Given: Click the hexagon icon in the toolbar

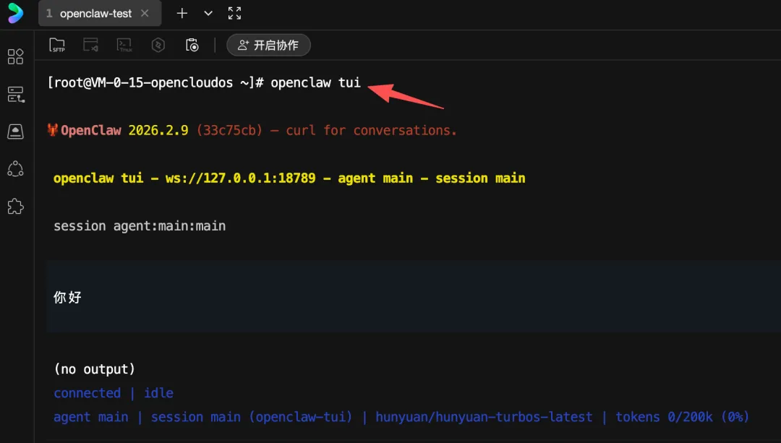Looking at the screenshot, I should point(158,46).
